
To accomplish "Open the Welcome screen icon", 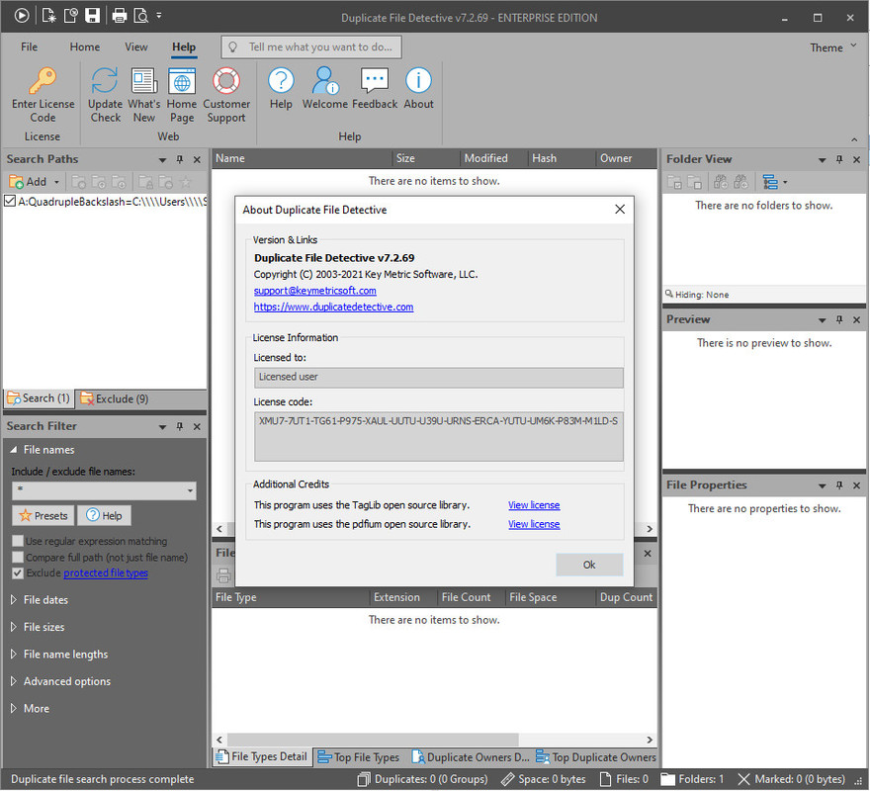I will [324, 81].
